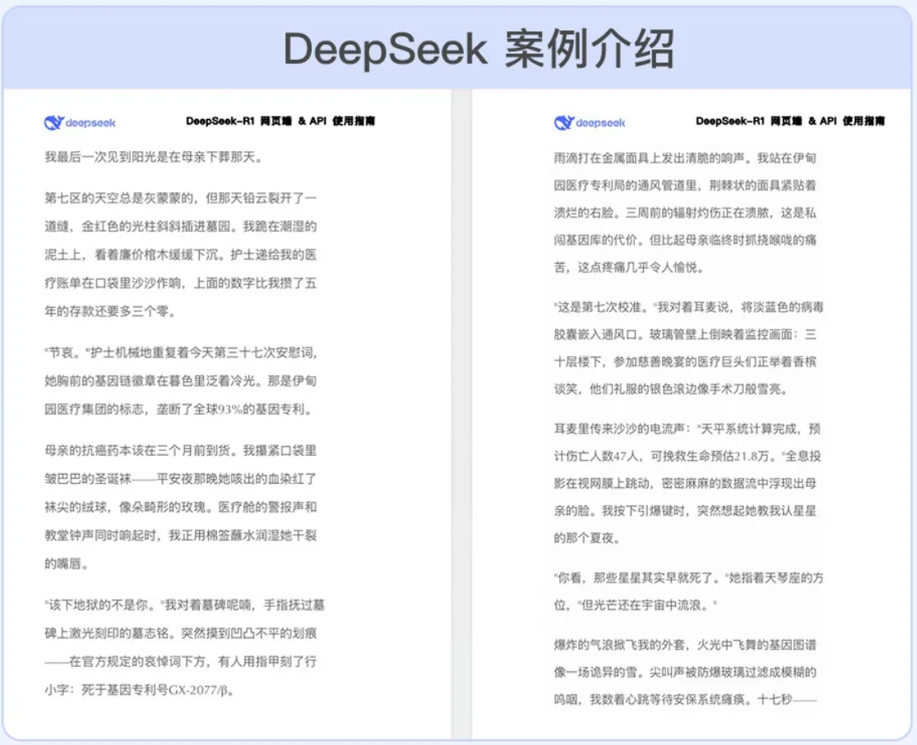Screen dimensions: 917x745
Task: Click the line starting "闯基因库的代价"
Action: click(685, 240)
